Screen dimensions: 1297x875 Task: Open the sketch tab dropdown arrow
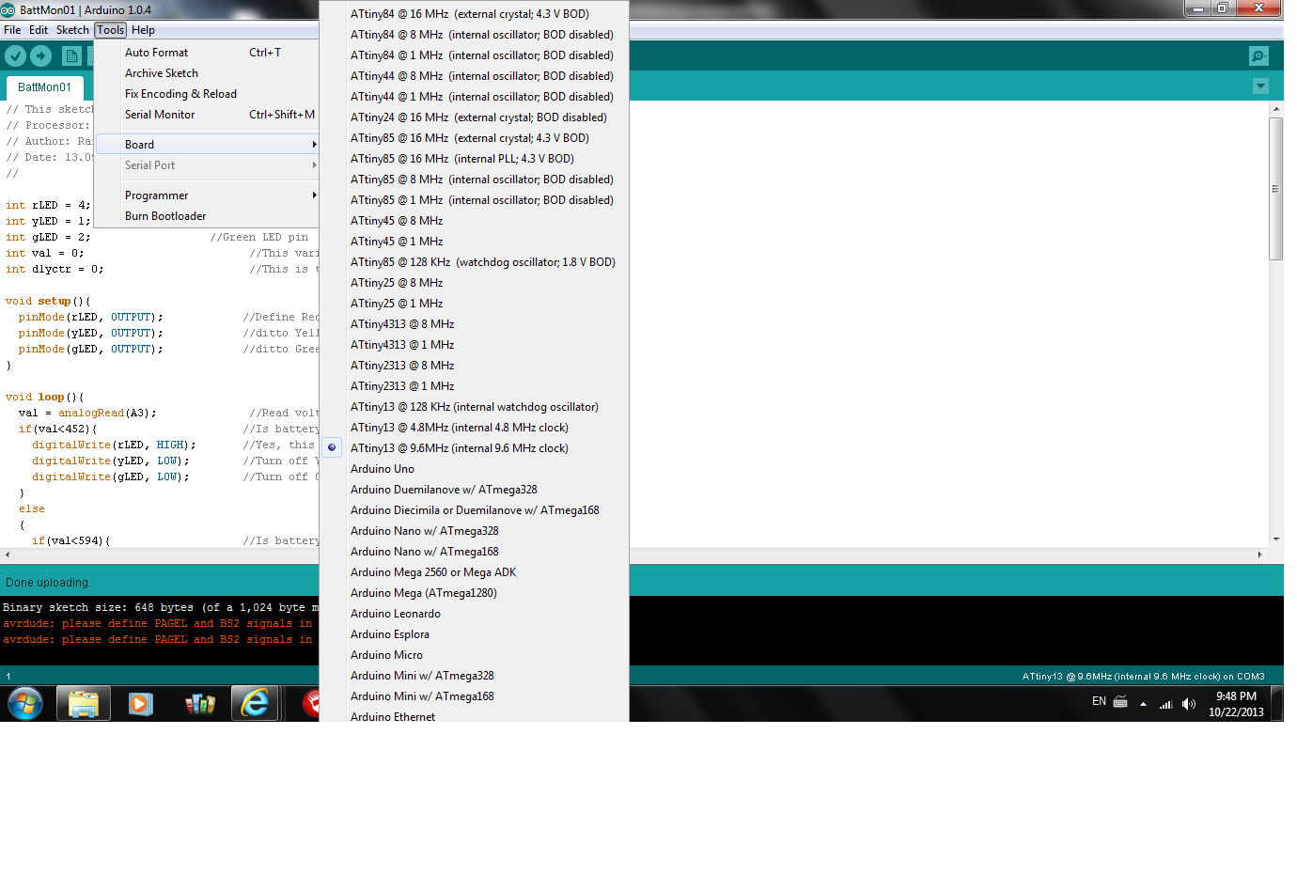[1260, 86]
